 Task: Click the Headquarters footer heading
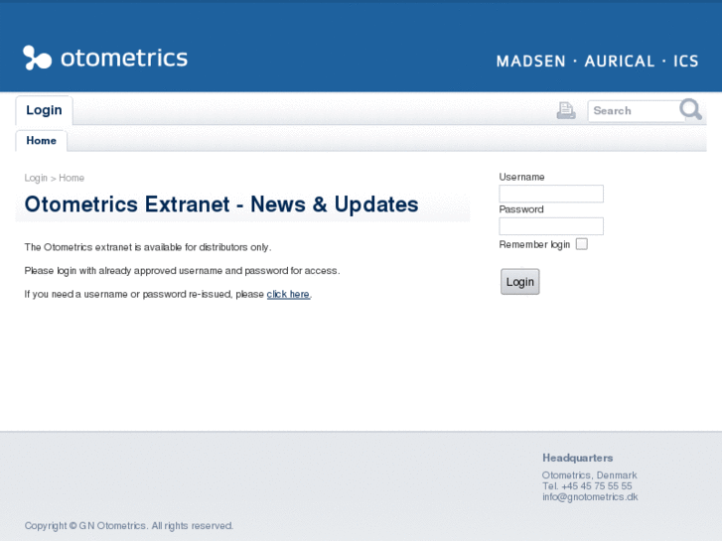(x=577, y=458)
